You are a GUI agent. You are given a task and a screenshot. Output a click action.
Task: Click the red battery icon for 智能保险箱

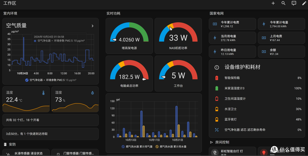(217, 78)
